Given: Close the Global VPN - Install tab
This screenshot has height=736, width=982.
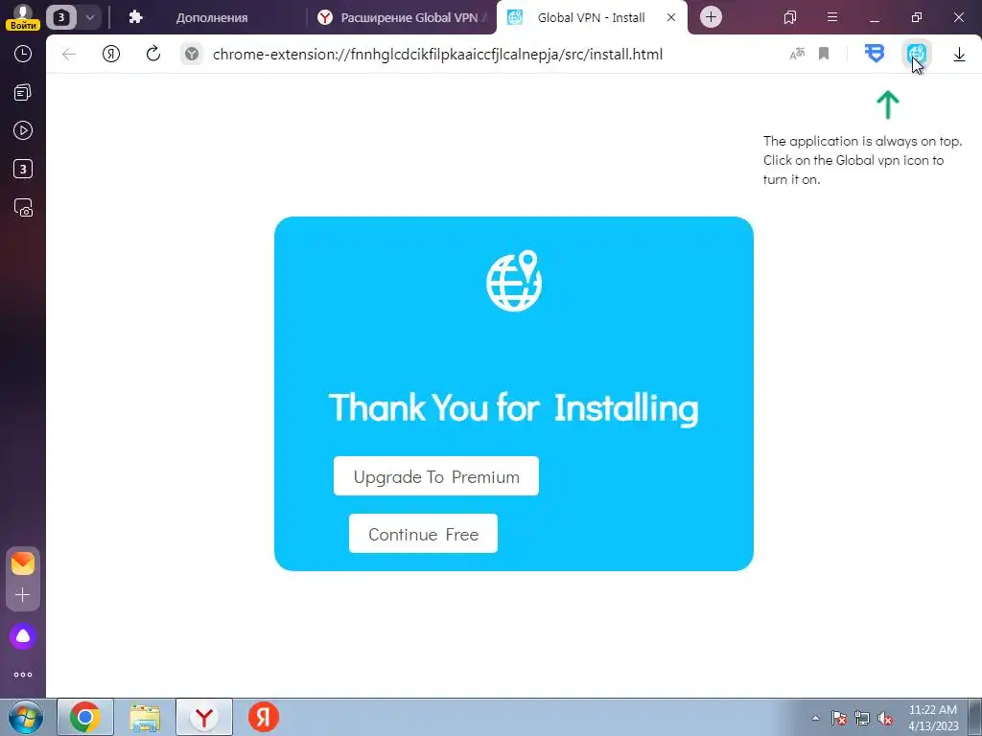Looking at the screenshot, I should tap(670, 17).
